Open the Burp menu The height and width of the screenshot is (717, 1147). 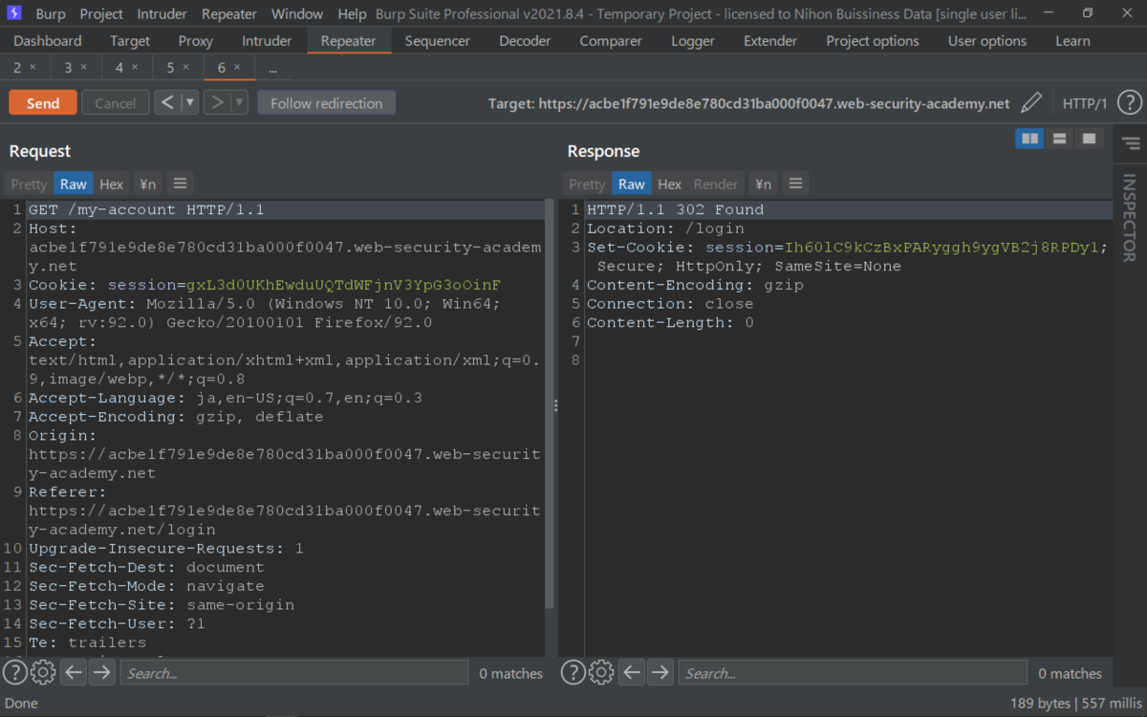coord(51,14)
